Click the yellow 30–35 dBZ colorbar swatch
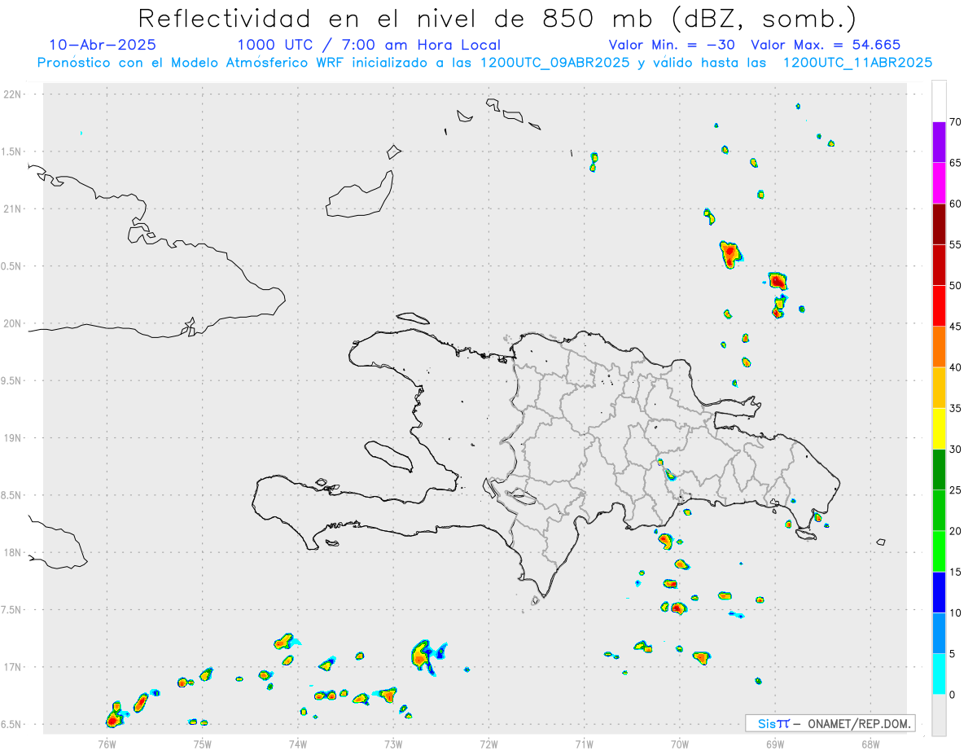Viewport: 977px width, 755px height. (x=939, y=428)
